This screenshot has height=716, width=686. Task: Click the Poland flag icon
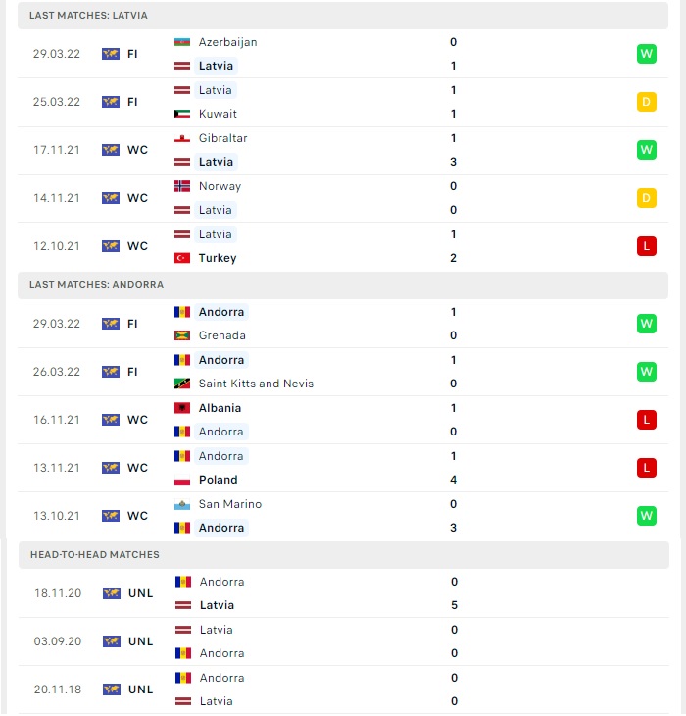pos(182,480)
